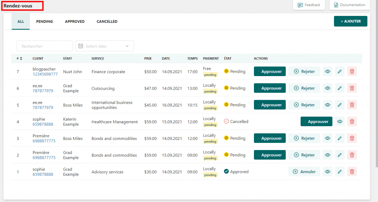Click the eye icon for appointment 2
Image resolution: width=378 pixels, height=202 pixels.
(327, 155)
